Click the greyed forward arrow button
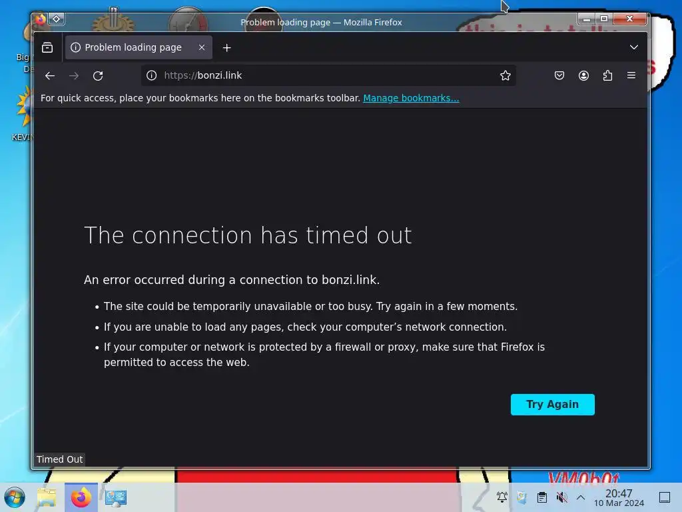682x512 pixels. click(74, 76)
